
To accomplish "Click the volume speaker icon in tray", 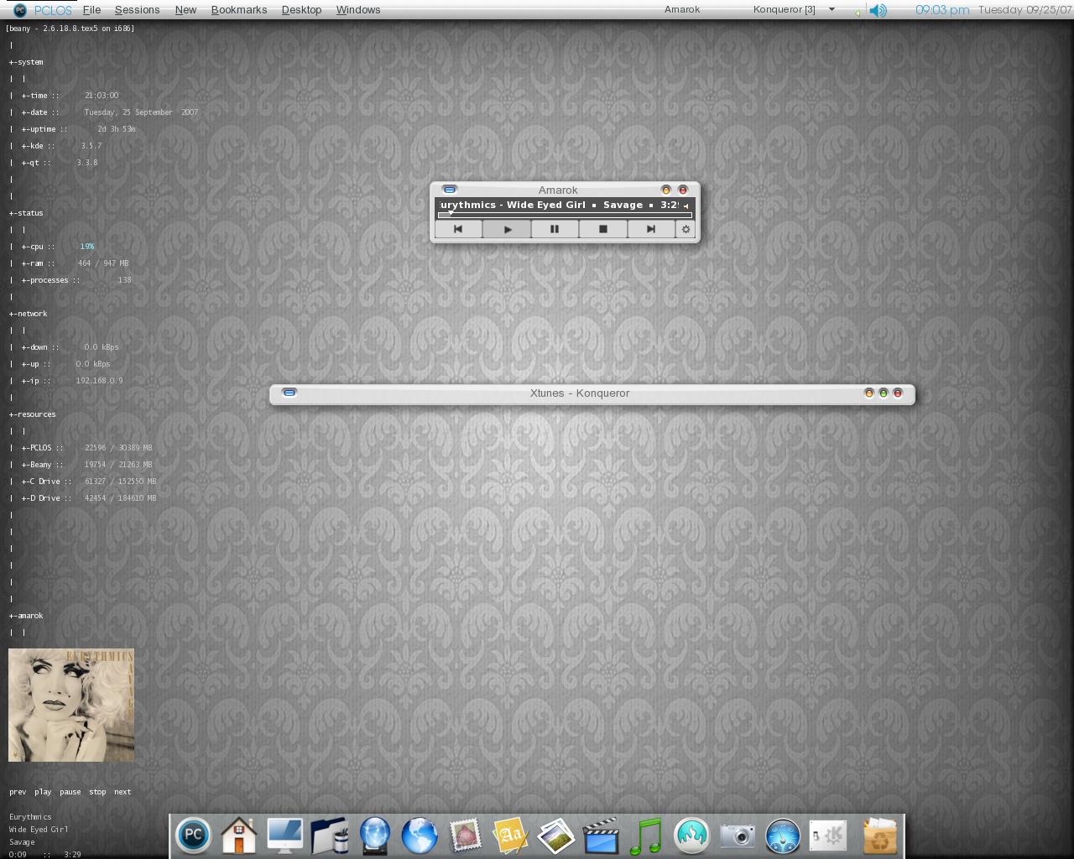I will pyautogui.click(x=878, y=10).
